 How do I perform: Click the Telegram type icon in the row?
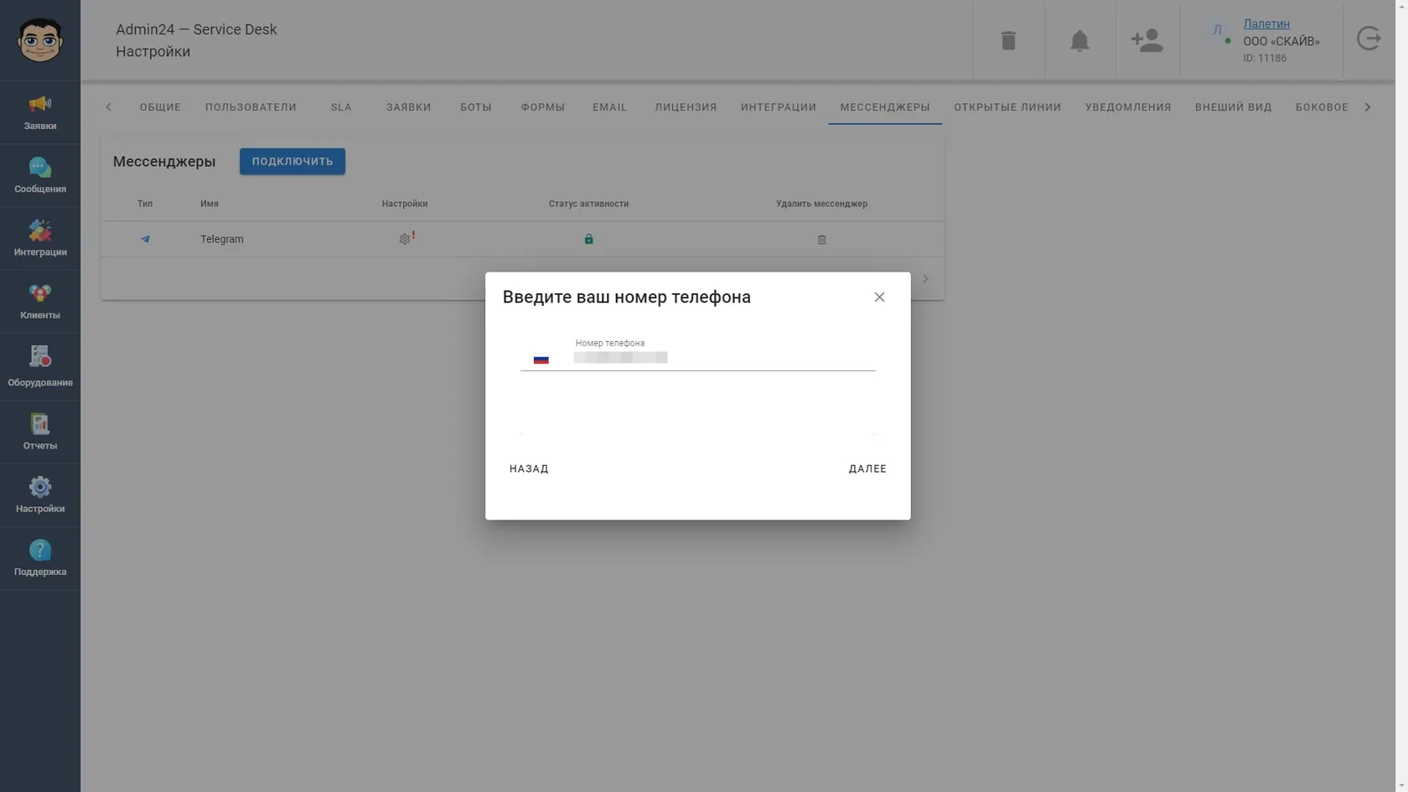[x=145, y=239]
